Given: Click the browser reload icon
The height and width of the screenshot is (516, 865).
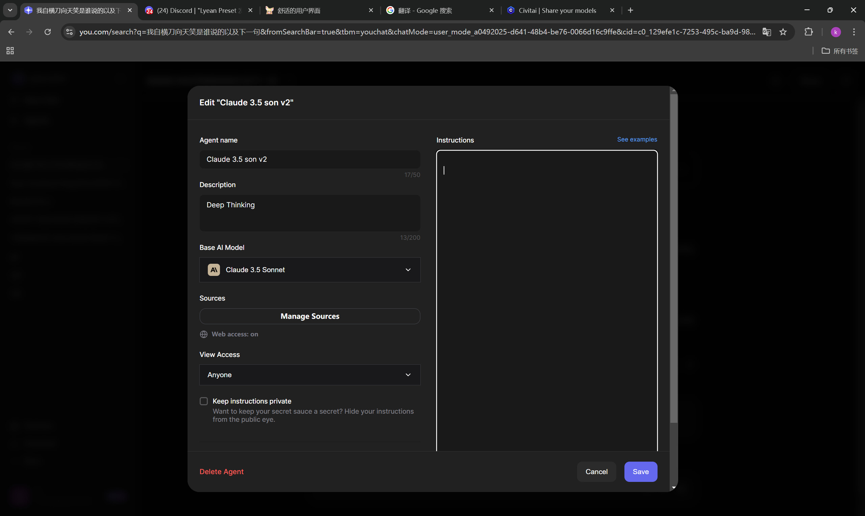Looking at the screenshot, I should 48,32.
